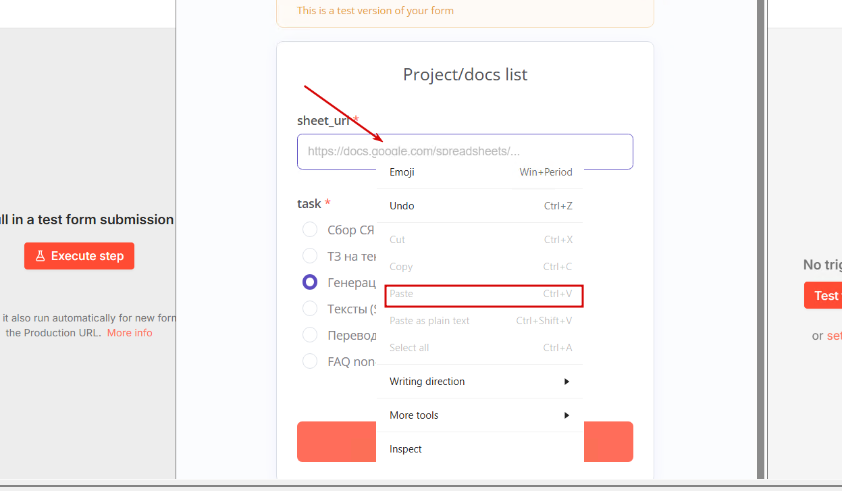Select the ТЗ на тексты radio option
842x491 pixels.
point(310,256)
